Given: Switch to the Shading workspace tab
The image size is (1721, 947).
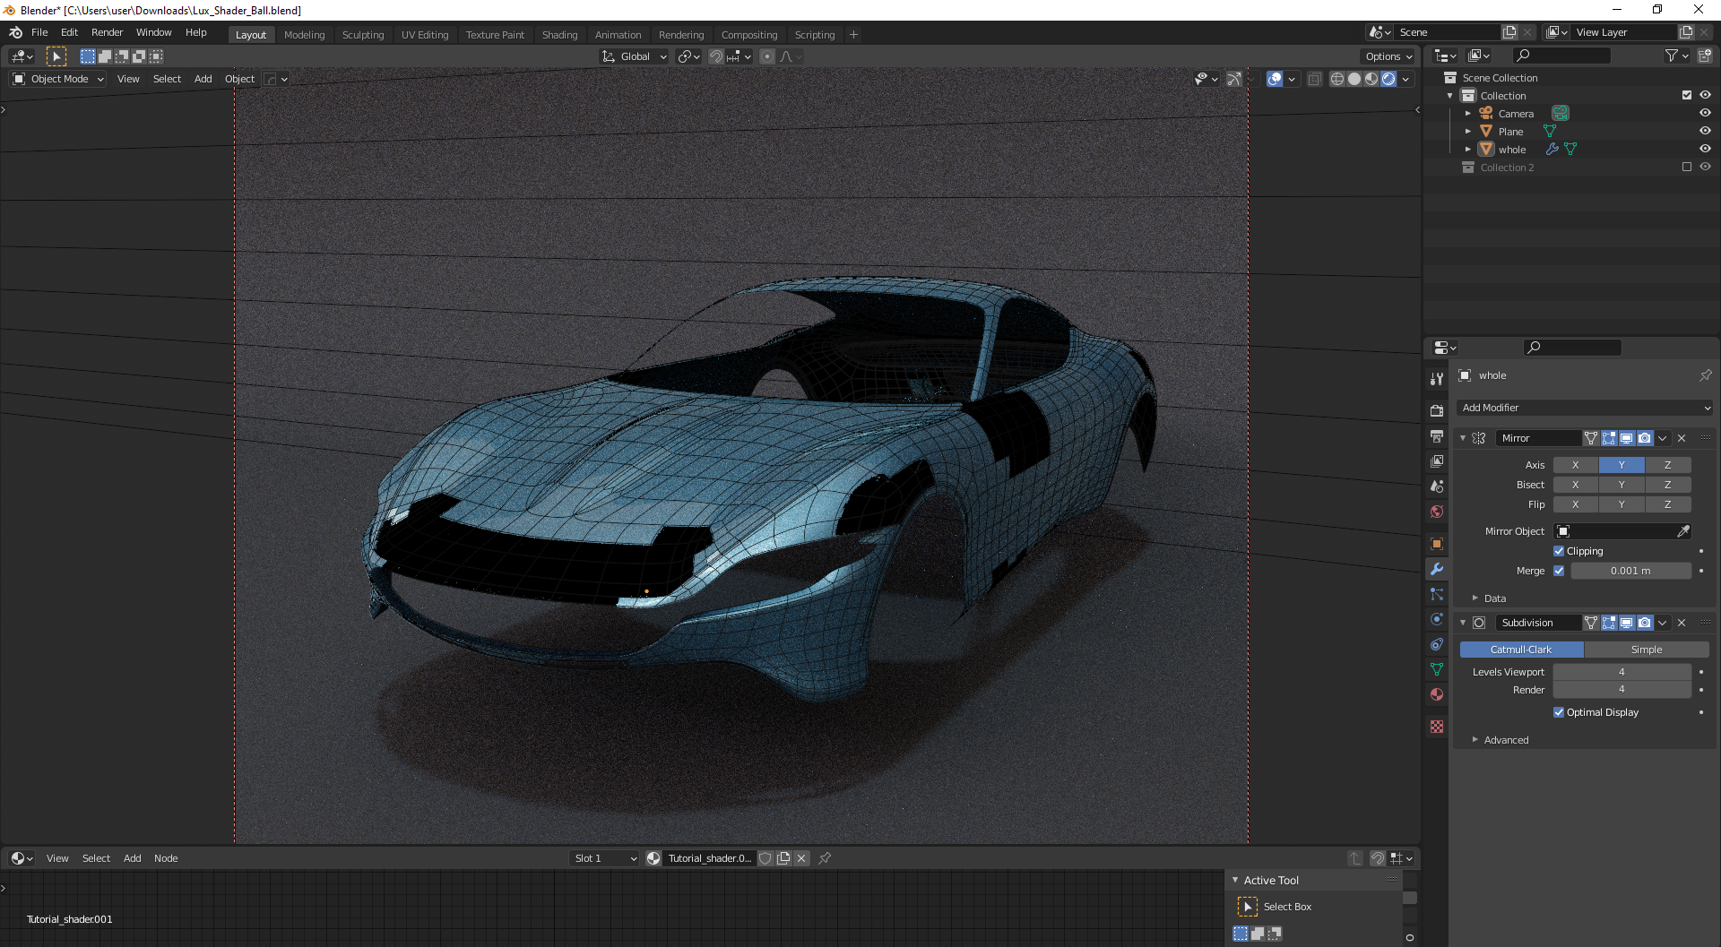Looking at the screenshot, I should (x=559, y=35).
